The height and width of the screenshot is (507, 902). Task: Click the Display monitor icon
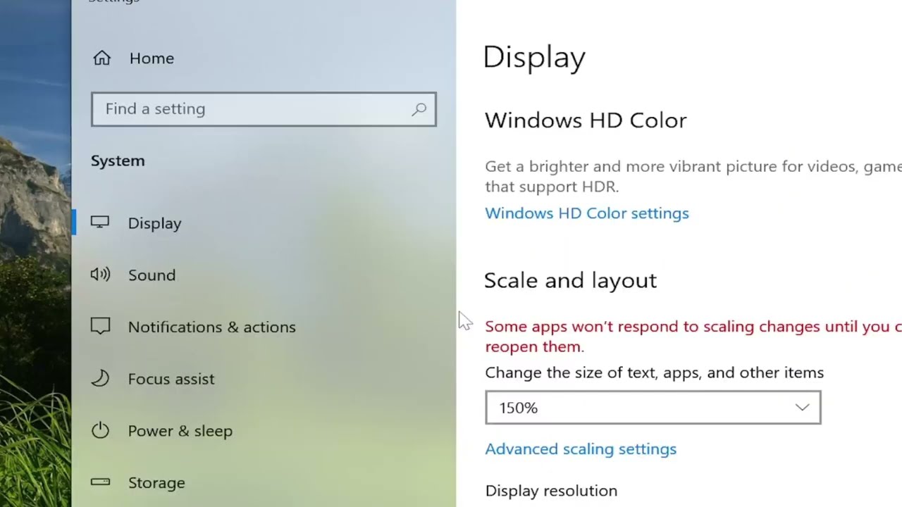click(100, 223)
